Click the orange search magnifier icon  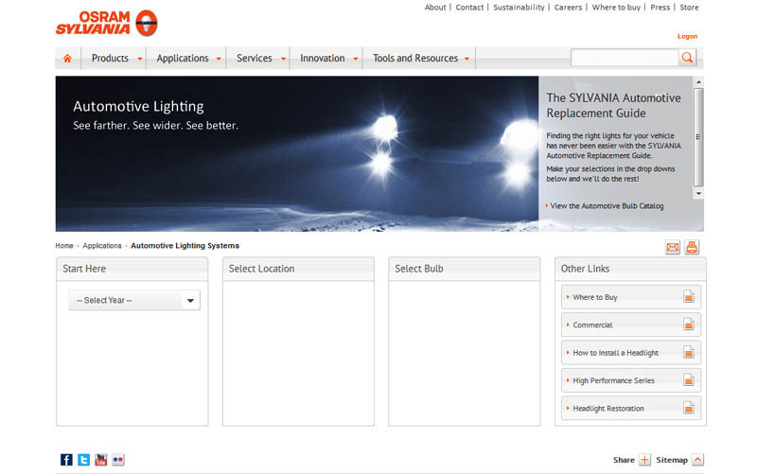coord(687,58)
